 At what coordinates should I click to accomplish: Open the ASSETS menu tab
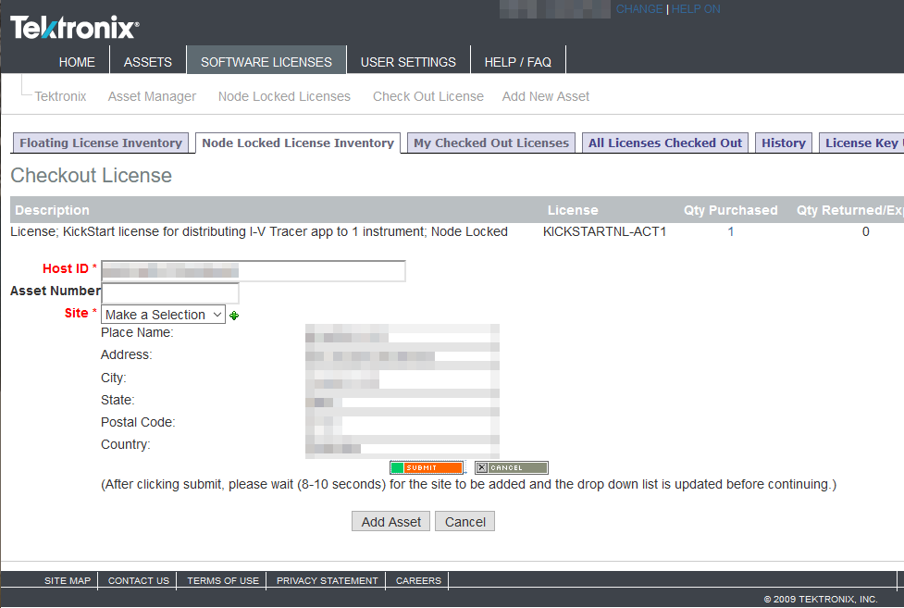148,62
